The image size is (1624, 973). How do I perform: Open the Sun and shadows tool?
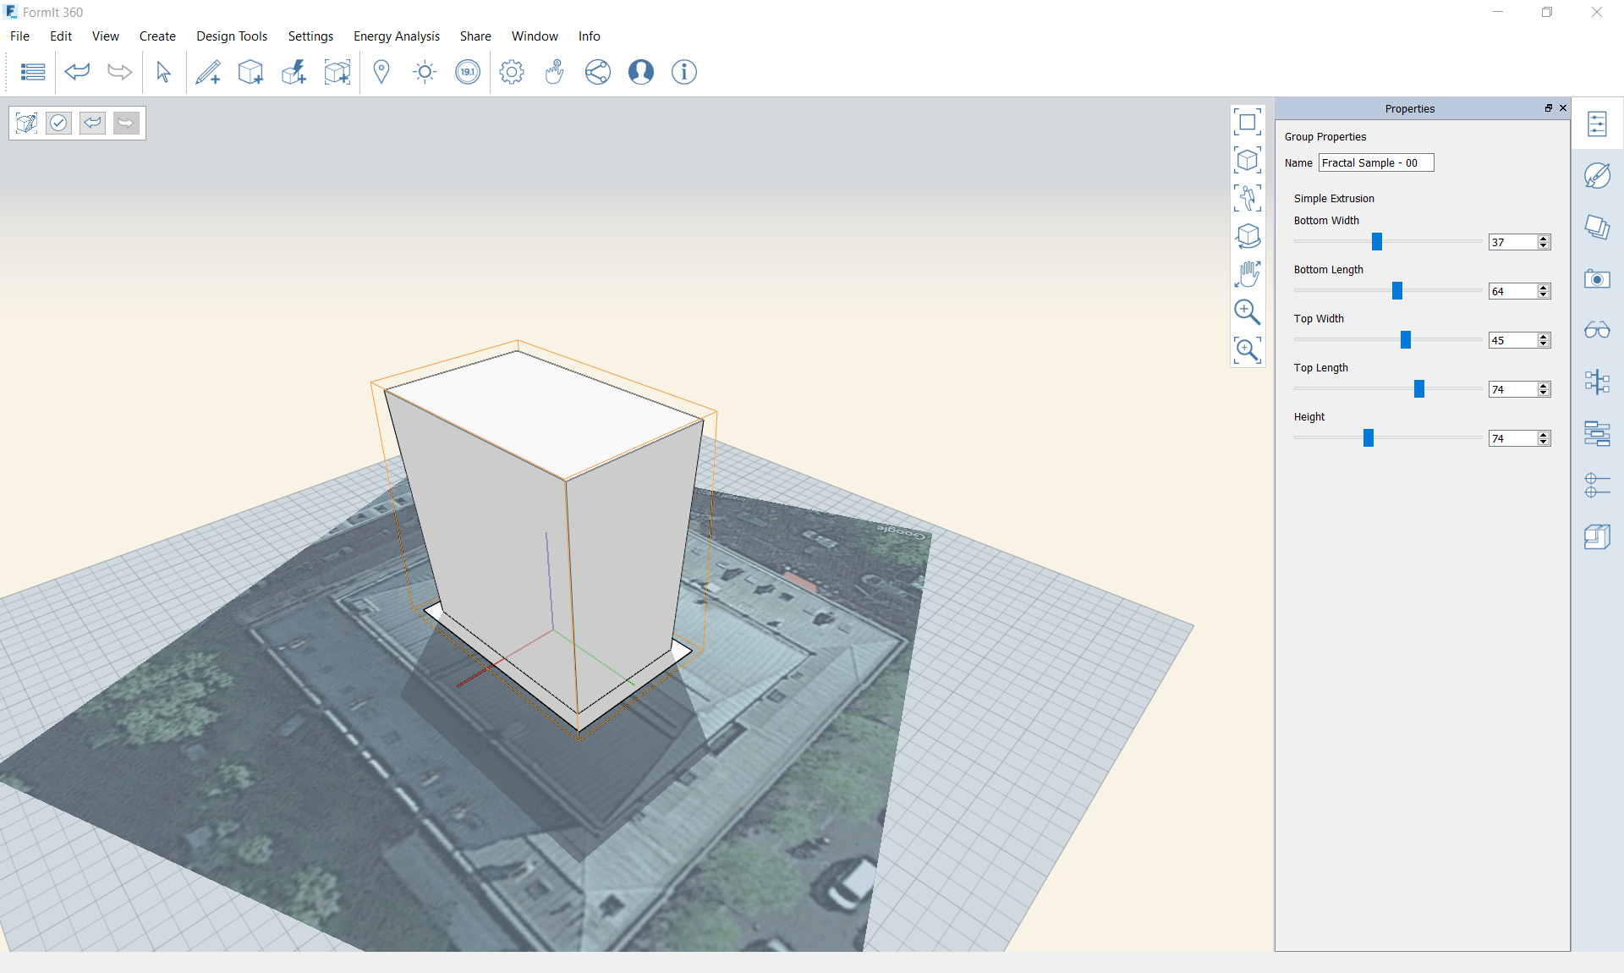425,72
